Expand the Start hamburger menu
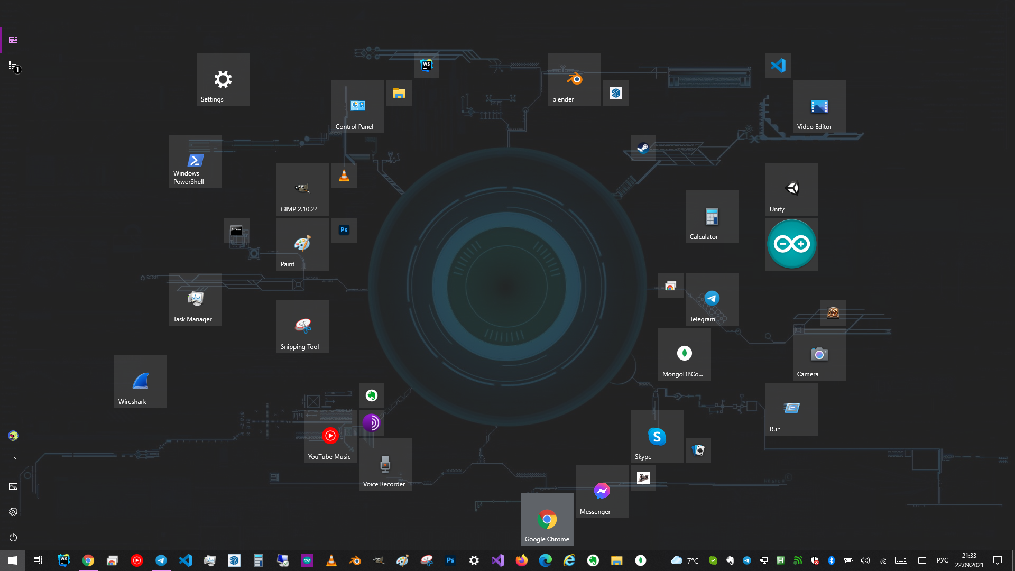Screen dimensions: 1015x571 point(13,15)
